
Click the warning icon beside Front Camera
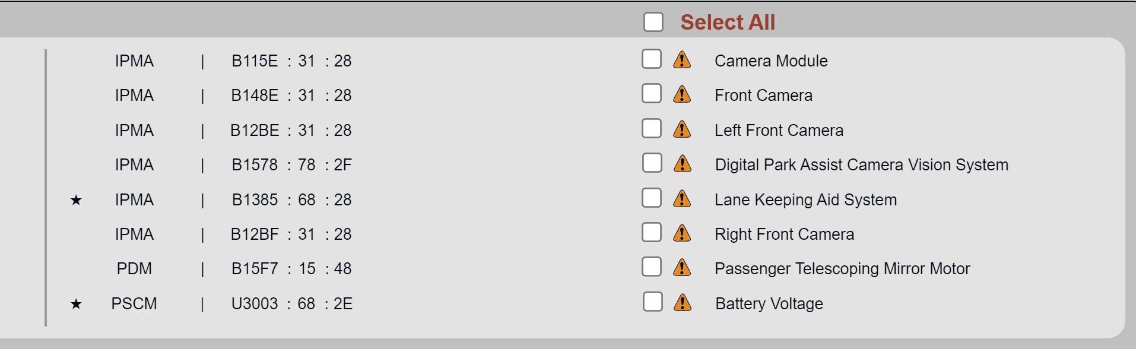click(x=682, y=94)
